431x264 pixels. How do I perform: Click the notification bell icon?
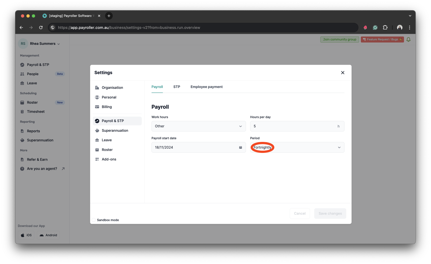408,40
